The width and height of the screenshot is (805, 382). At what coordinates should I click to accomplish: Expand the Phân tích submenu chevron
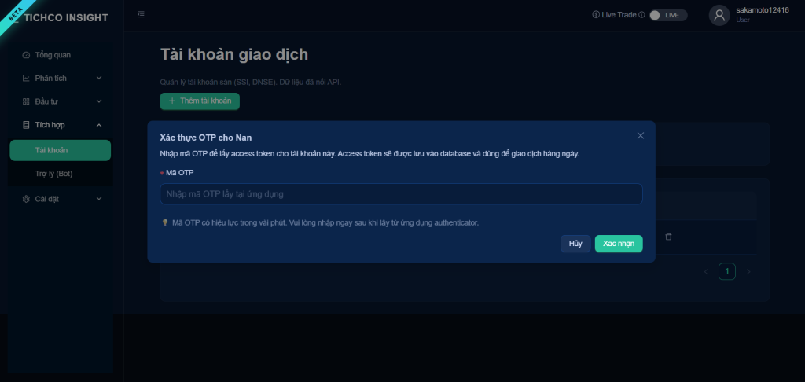click(x=99, y=78)
